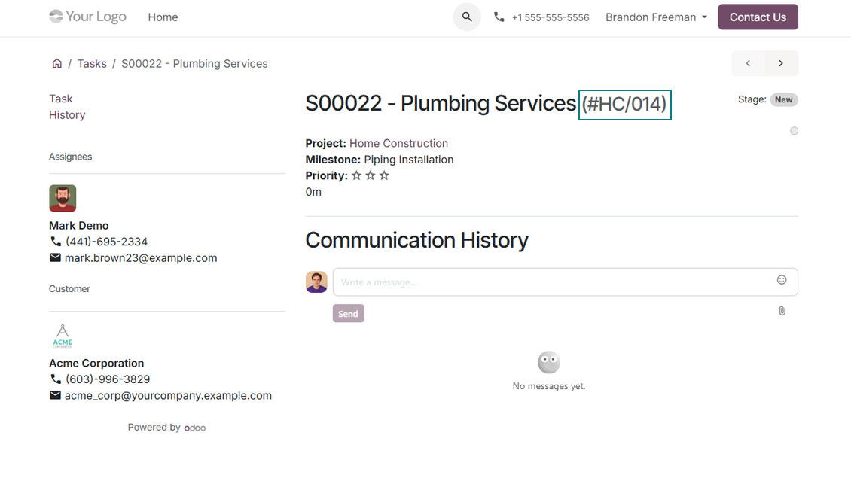Click the New stage badge

pyautogui.click(x=784, y=100)
